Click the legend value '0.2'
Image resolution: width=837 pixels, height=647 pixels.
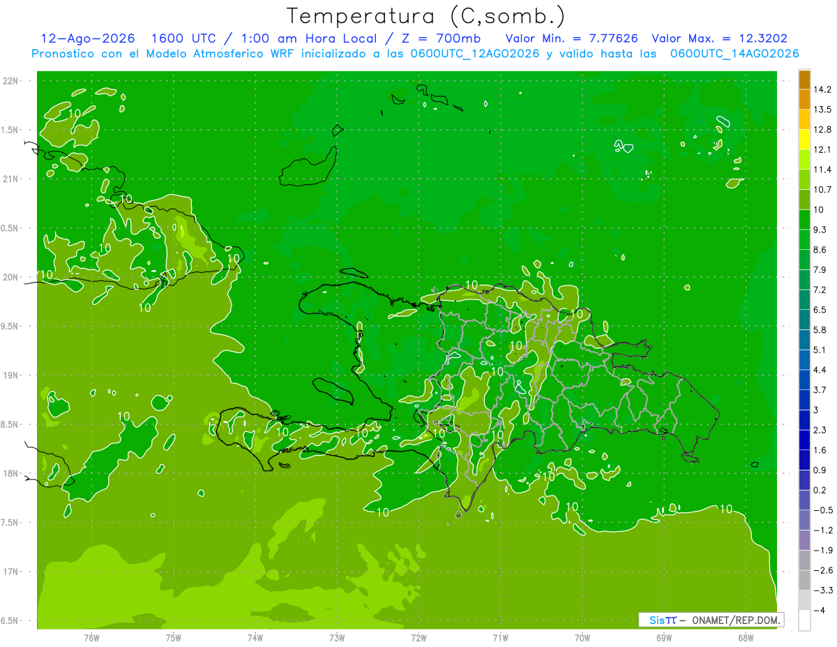click(x=820, y=490)
